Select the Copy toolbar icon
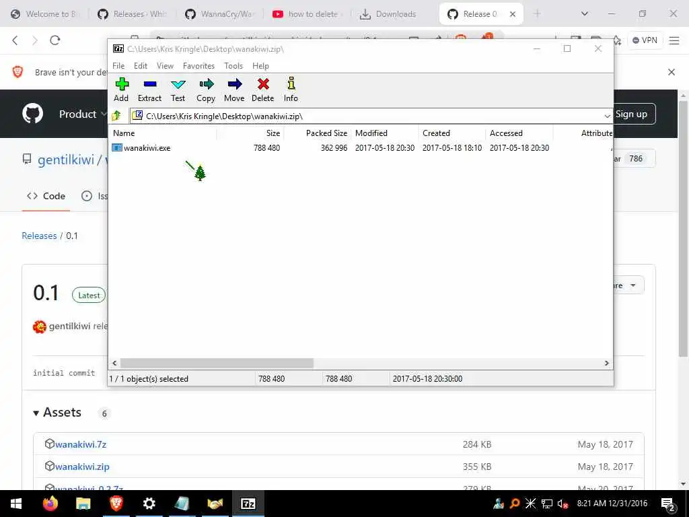The height and width of the screenshot is (517, 689). click(x=206, y=90)
